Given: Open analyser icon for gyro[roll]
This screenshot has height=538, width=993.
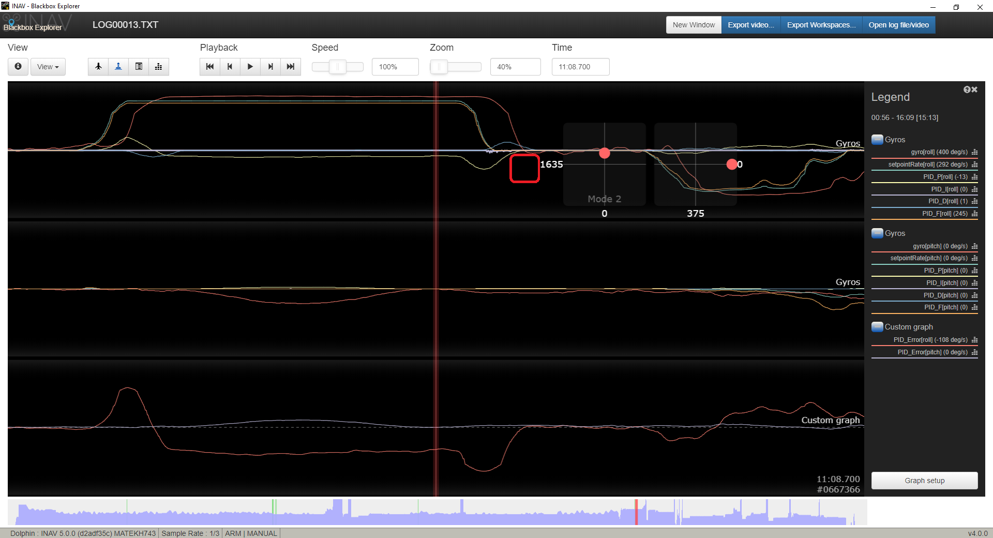Looking at the screenshot, I should [x=975, y=152].
